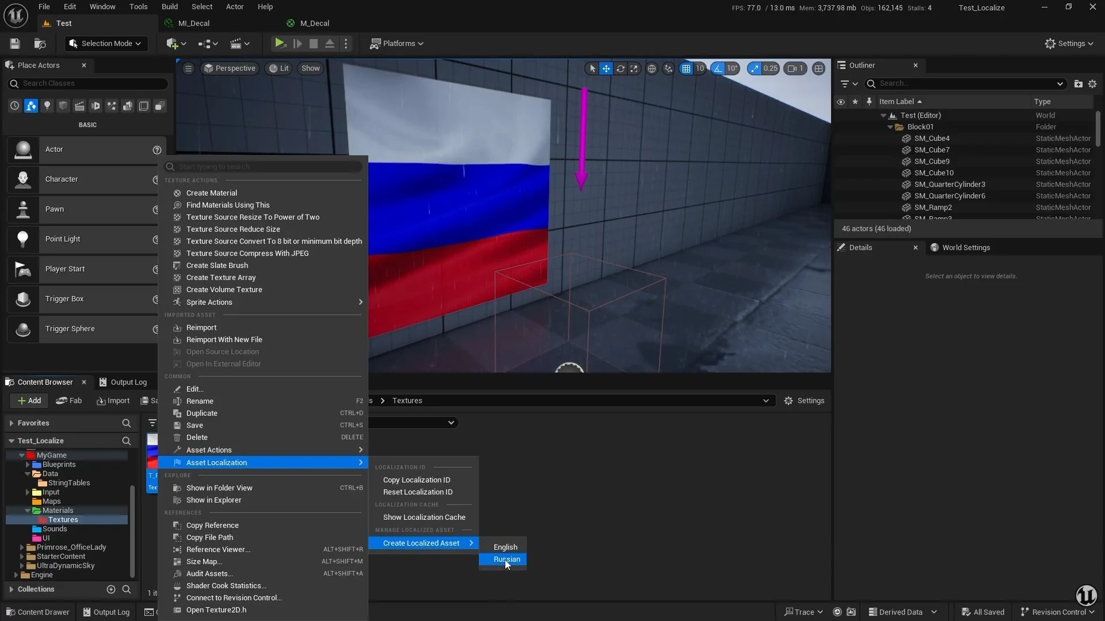Click the viewport Show flags button
1105x621 pixels.
pyautogui.click(x=310, y=68)
